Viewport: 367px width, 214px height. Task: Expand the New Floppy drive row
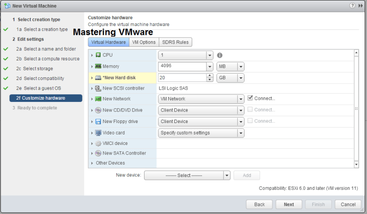92,122
